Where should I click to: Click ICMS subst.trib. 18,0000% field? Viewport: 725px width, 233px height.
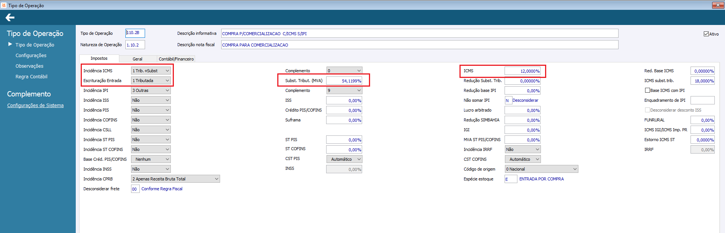(x=703, y=81)
